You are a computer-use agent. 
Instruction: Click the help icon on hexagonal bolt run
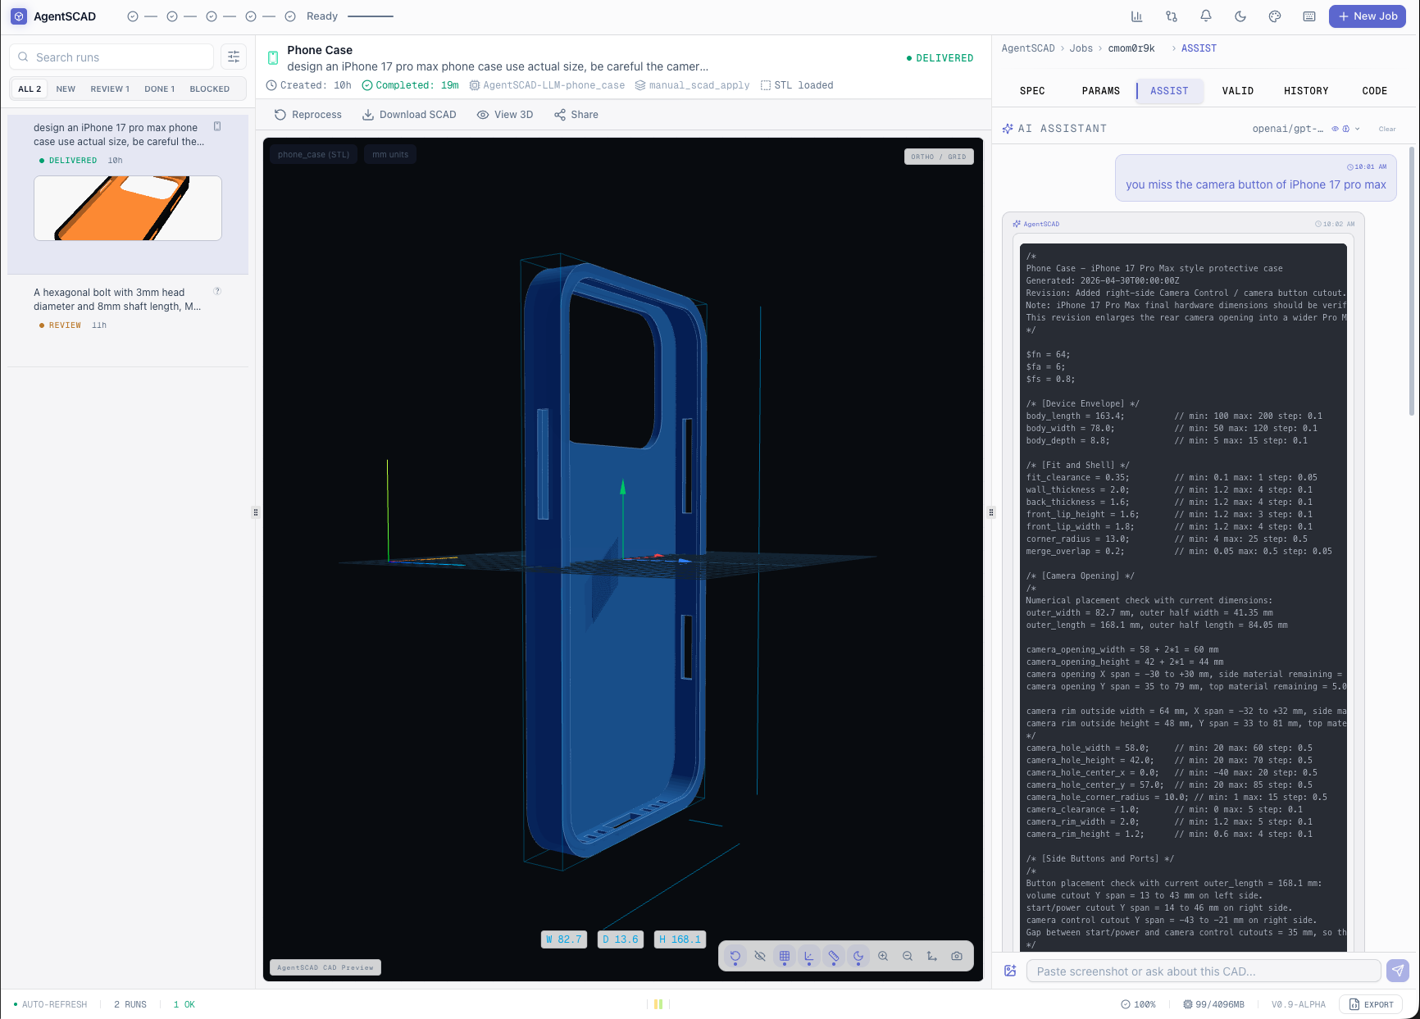pyautogui.click(x=217, y=291)
